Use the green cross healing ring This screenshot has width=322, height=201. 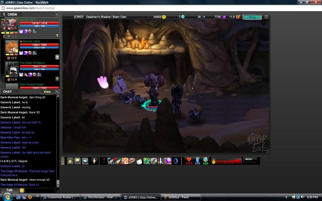tap(147, 161)
